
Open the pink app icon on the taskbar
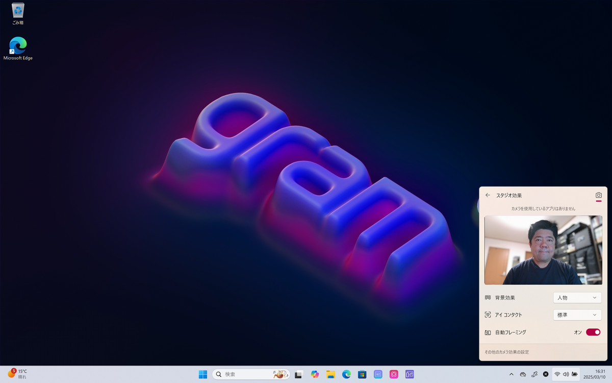click(394, 374)
